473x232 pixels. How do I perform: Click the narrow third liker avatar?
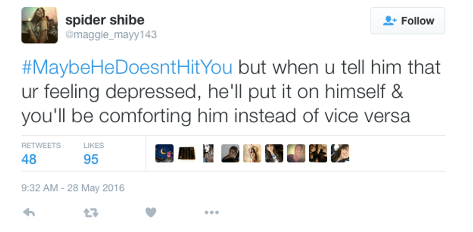click(x=208, y=153)
